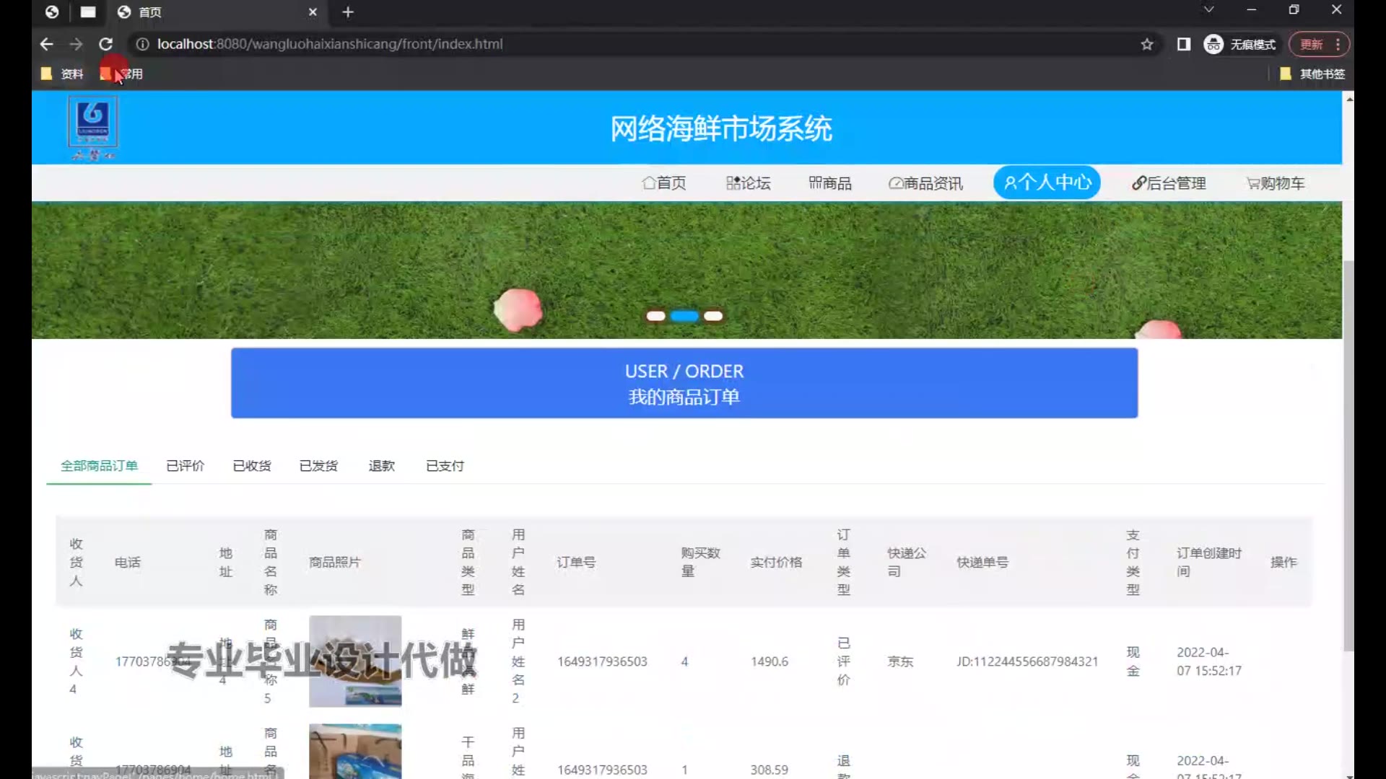Open the 商品资讯 news menu item
Viewport: 1386px width, 779px height.
pos(925,183)
